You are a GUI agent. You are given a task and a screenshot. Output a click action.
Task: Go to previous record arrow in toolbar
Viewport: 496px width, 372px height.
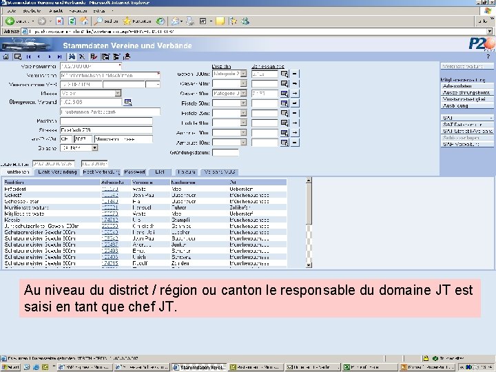(39, 57)
